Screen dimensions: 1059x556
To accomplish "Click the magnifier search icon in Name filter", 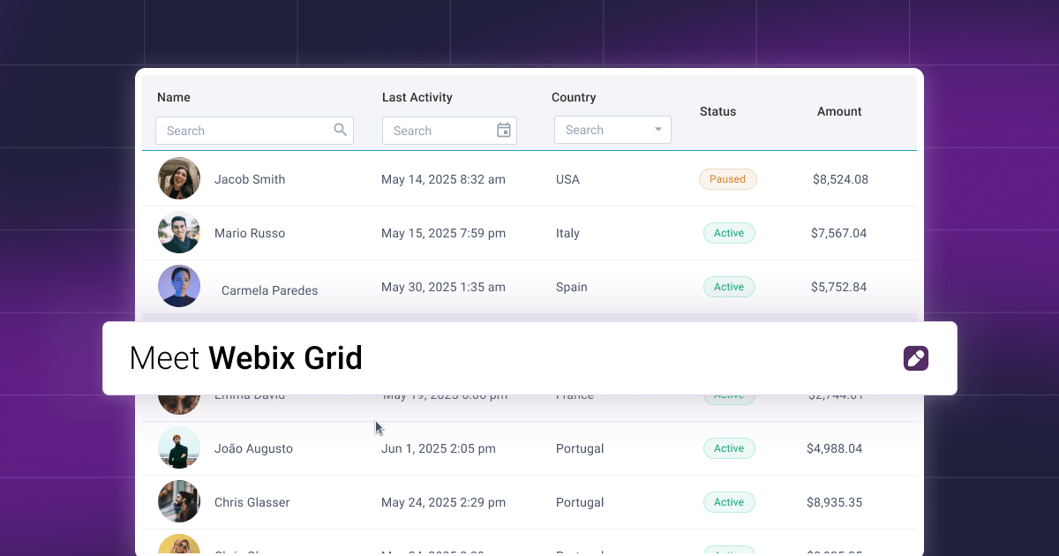I will pyautogui.click(x=341, y=130).
